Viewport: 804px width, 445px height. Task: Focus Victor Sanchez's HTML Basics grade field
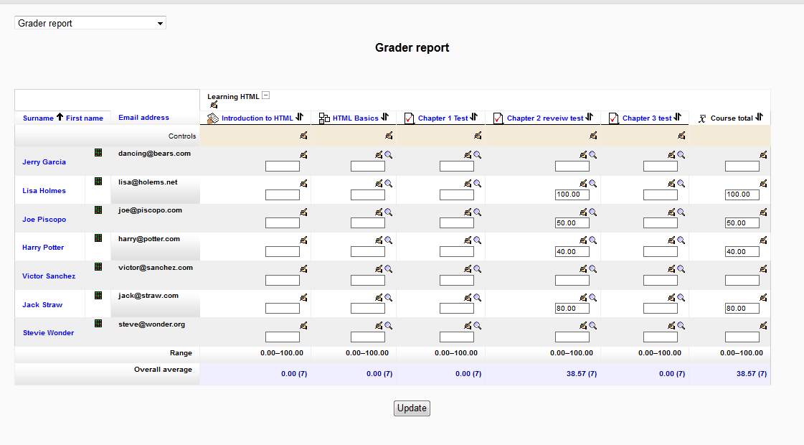[x=368, y=280]
